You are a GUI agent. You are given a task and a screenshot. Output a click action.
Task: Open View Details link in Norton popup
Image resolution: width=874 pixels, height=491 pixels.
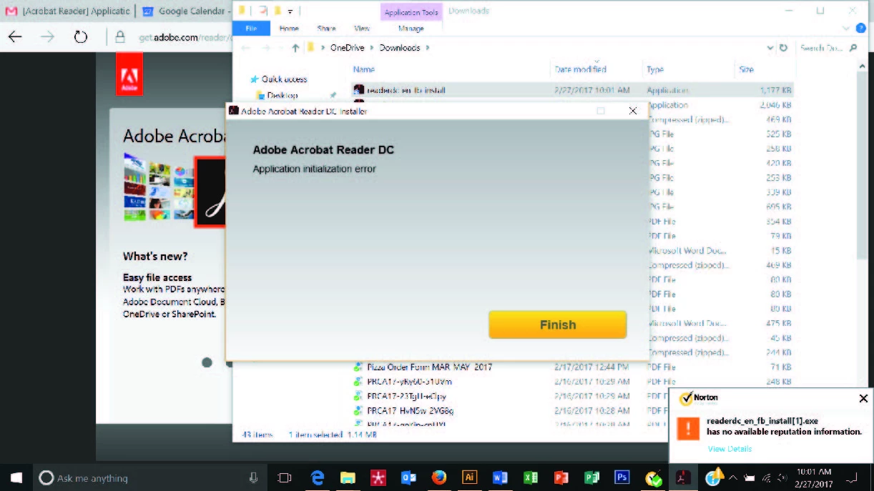tap(730, 449)
